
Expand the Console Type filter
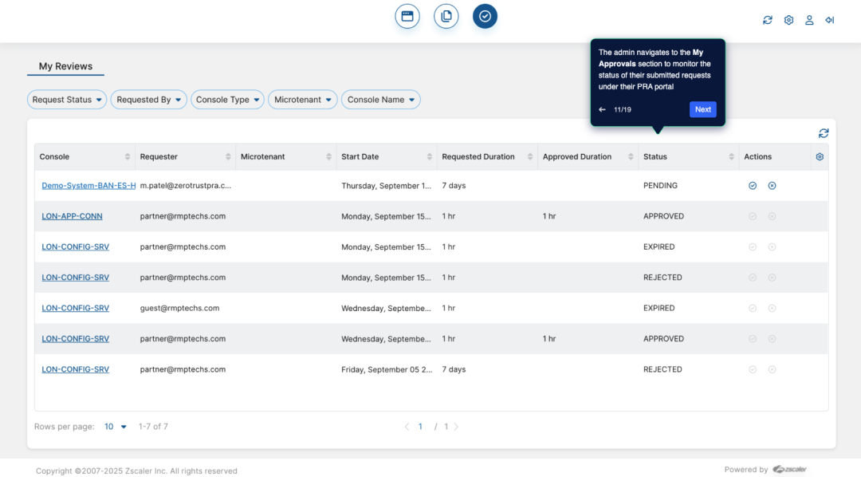[x=227, y=100]
